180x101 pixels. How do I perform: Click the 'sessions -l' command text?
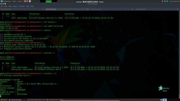pos(49,53)
